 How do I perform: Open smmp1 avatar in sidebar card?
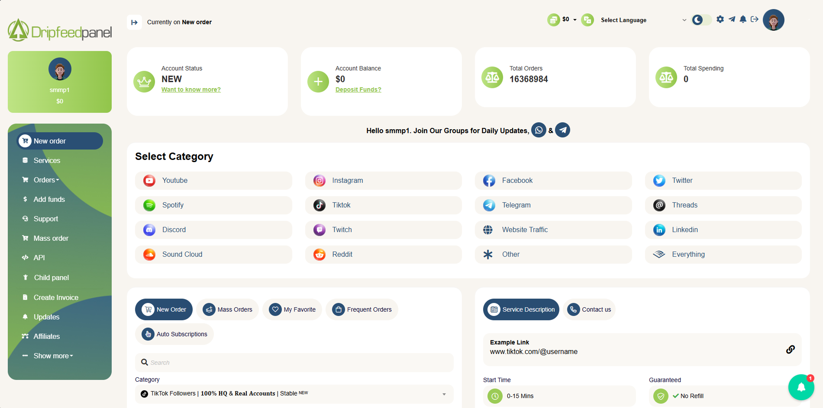click(x=60, y=69)
